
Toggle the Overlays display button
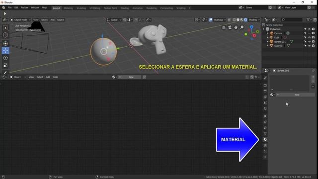click(211, 20)
